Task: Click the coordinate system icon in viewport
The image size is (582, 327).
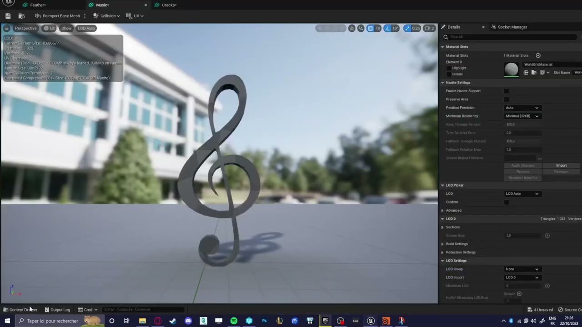Action: pyautogui.click(x=361, y=28)
